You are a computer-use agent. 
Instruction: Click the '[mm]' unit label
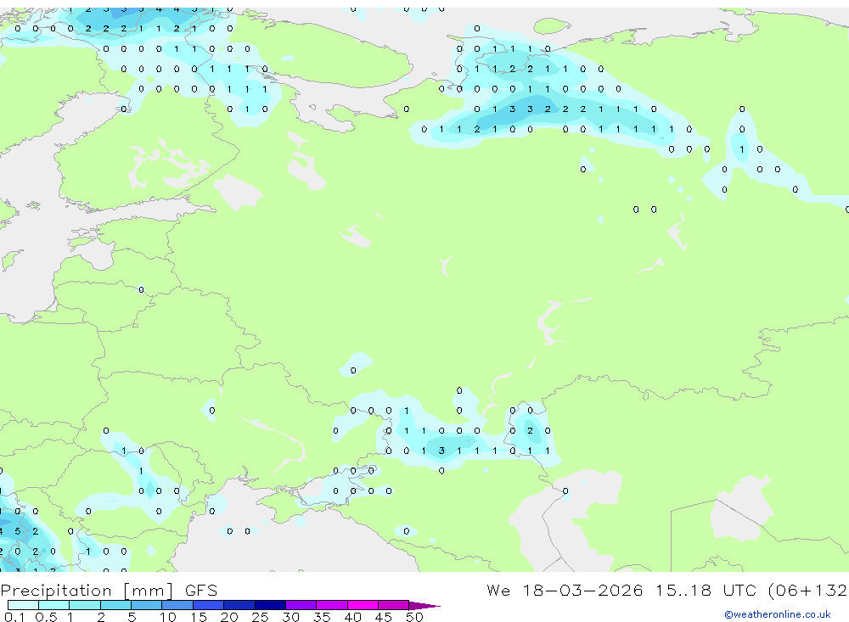click(x=149, y=591)
